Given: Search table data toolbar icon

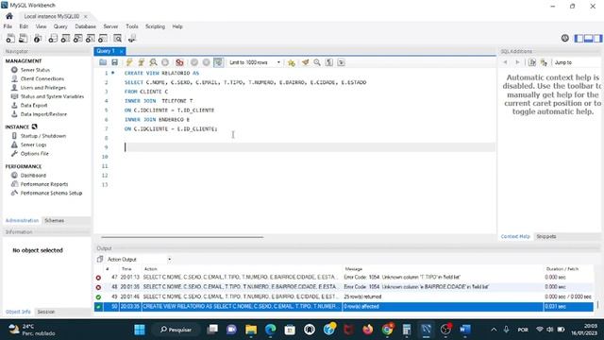Looking at the screenshot, I should 117,38.
